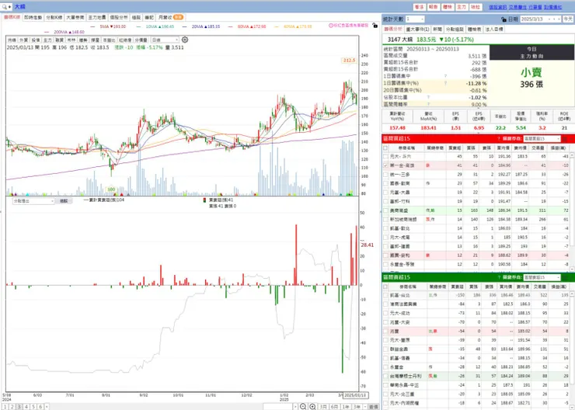The image size is (575, 410).
Task: Click the lock icon next to 日期 label
Action: pos(504,19)
